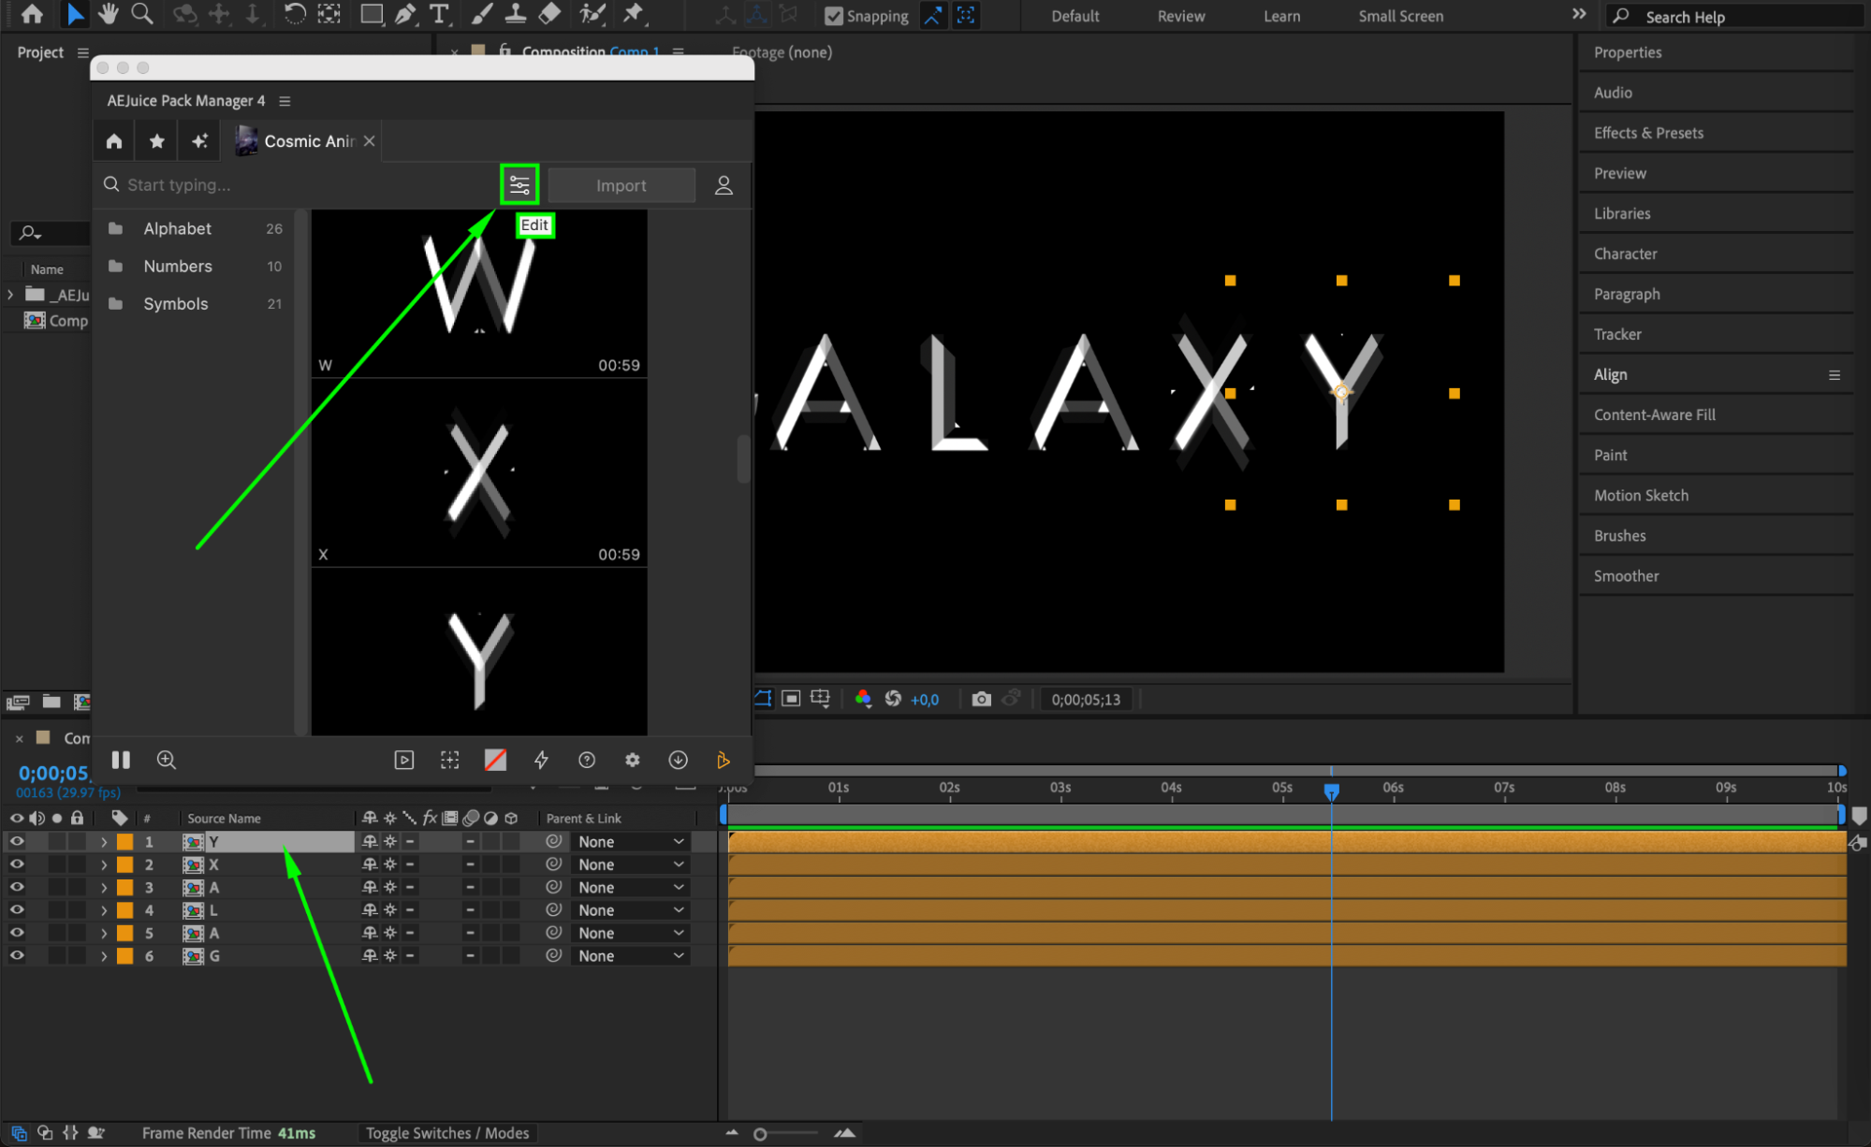Click the AEJuice home icon
Screen dimensions: 1871x1147
pyautogui.click(x=114, y=141)
